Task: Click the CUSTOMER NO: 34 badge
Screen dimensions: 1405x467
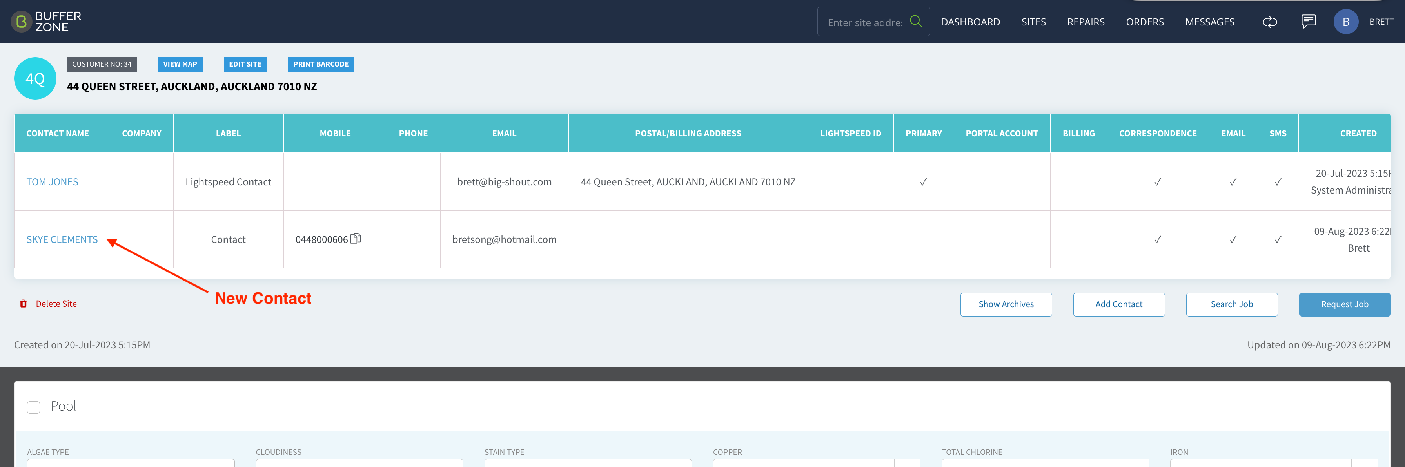Action: pos(102,64)
